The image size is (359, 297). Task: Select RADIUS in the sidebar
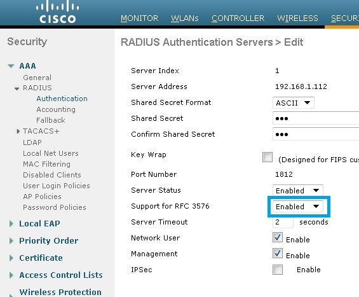coord(37,88)
